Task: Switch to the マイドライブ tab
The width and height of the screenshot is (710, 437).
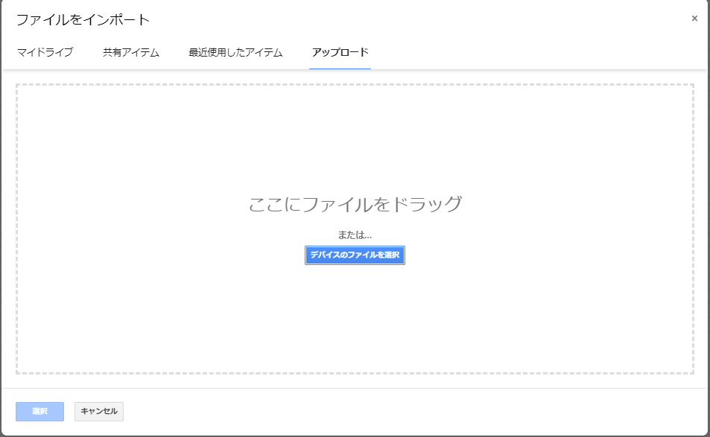Action: 45,52
